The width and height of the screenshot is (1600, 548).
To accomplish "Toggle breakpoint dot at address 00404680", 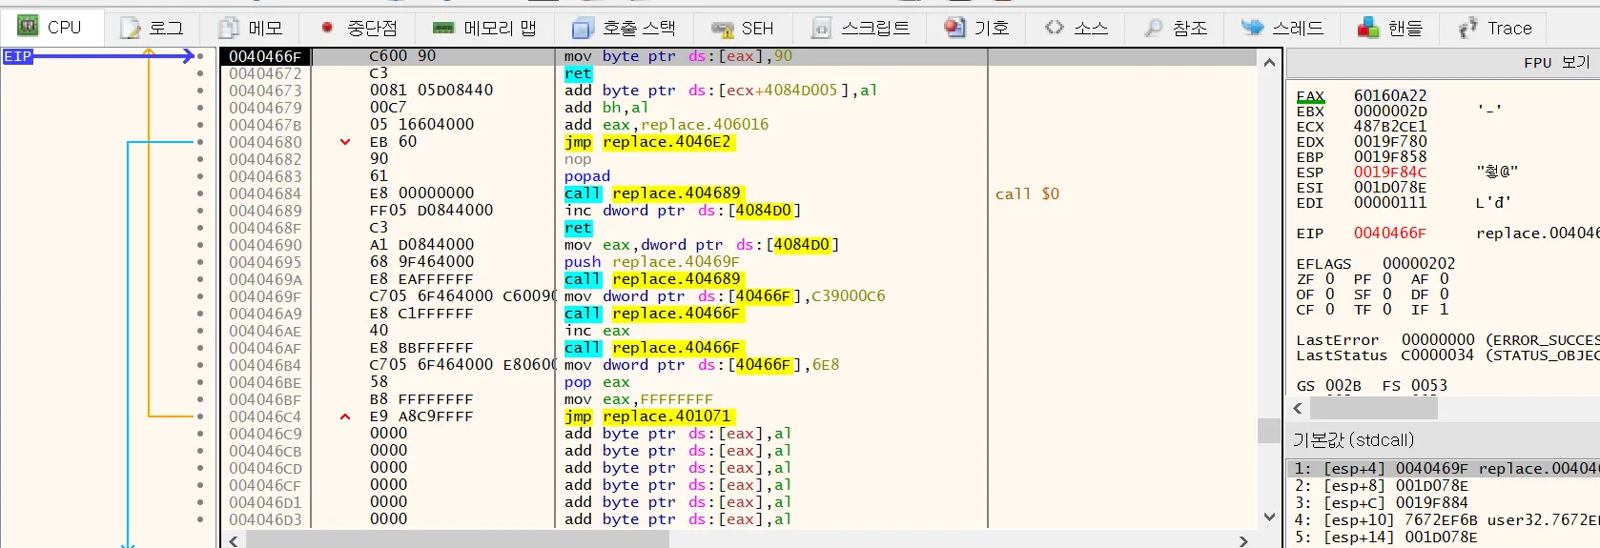I will click(x=200, y=142).
